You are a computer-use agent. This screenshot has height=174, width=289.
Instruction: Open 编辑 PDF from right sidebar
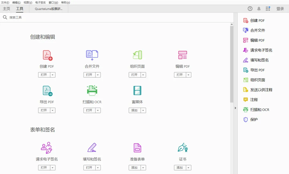click(x=254, y=40)
